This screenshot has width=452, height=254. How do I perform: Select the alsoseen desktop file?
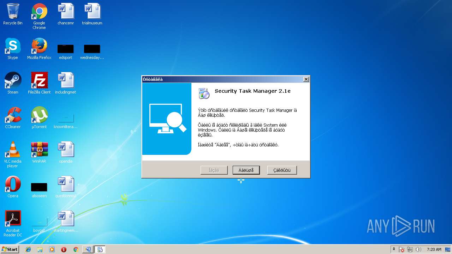[x=39, y=190]
